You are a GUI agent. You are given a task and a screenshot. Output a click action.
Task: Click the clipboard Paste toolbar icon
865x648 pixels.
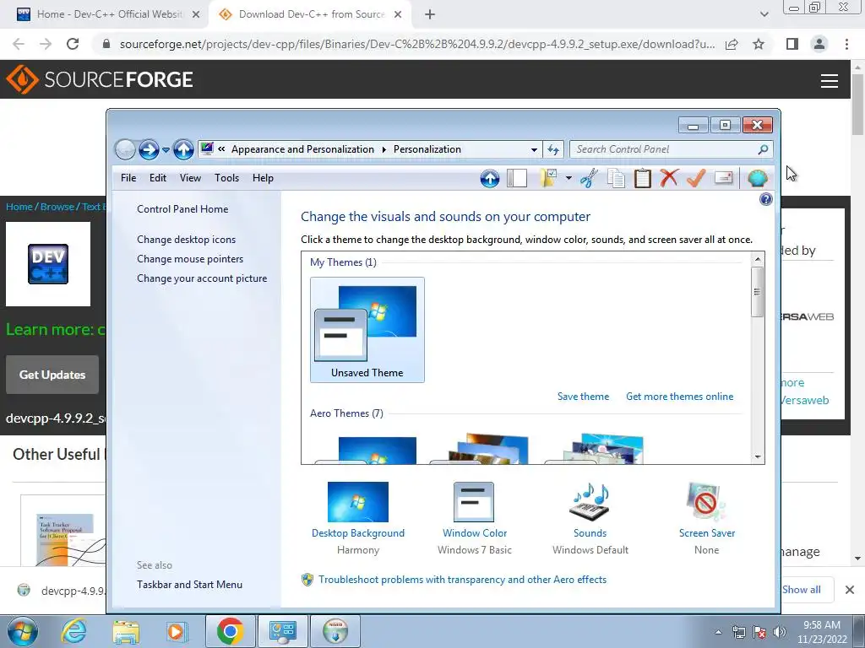pyautogui.click(x=642, y=179)
